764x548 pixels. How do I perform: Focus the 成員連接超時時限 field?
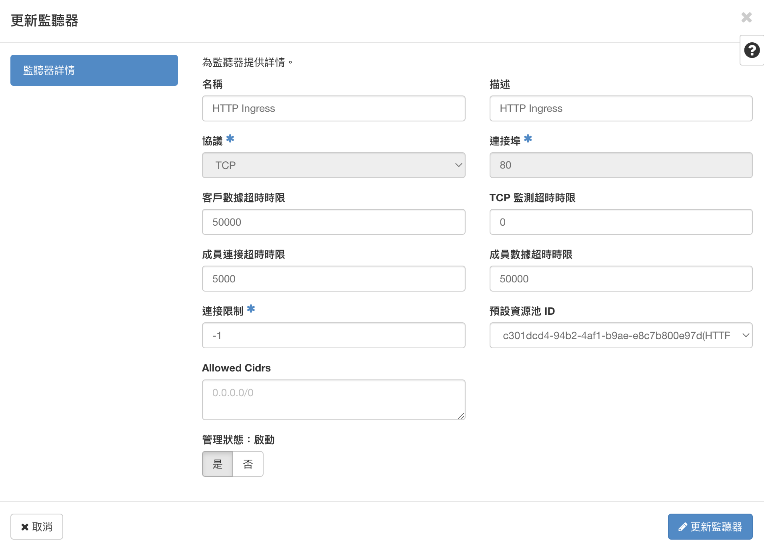[333, 278]
